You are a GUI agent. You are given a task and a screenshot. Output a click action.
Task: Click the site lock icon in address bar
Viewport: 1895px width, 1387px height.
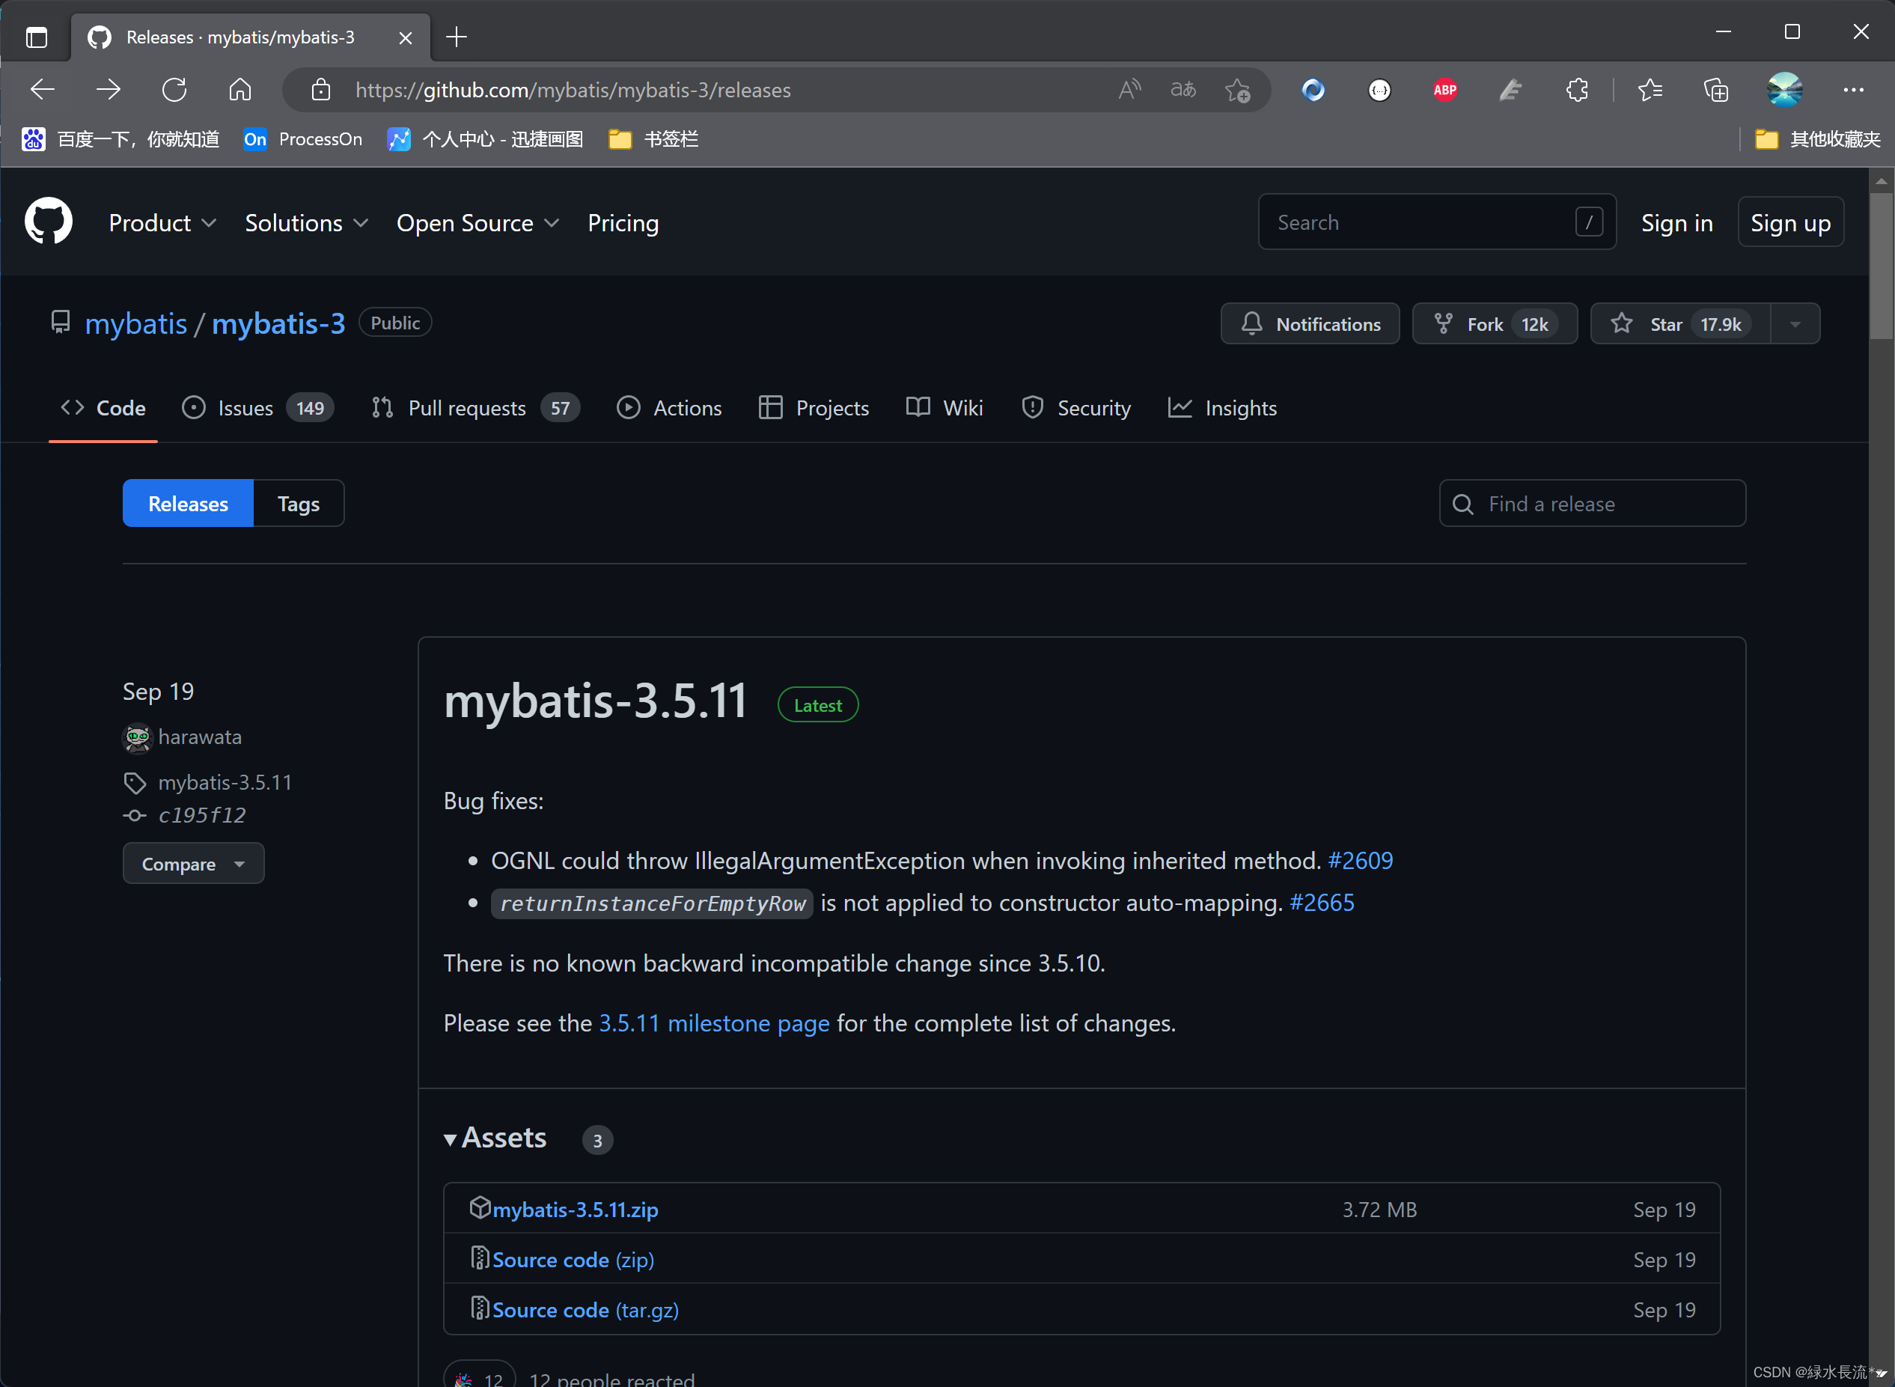320,90
